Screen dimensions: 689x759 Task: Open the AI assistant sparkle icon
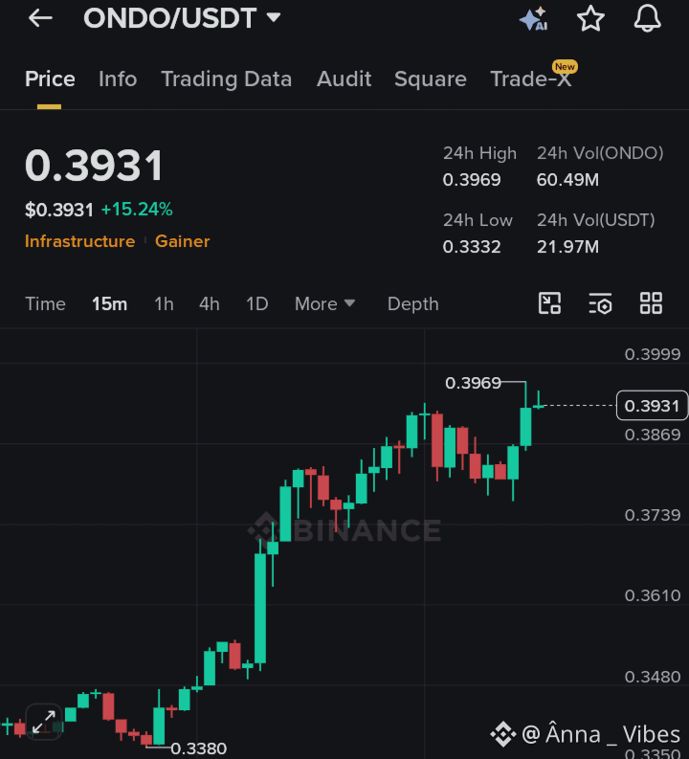click(x=533, y=19)
